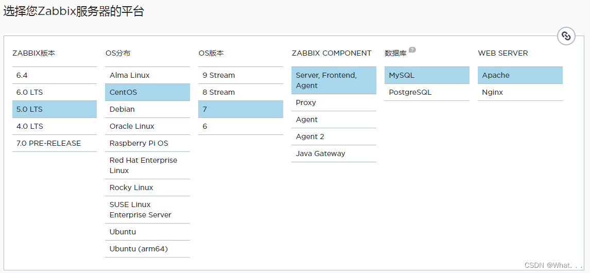Select Ubuntu (arm64) distribution
Viewport: 590px width, 273px height.
(147, 249)
